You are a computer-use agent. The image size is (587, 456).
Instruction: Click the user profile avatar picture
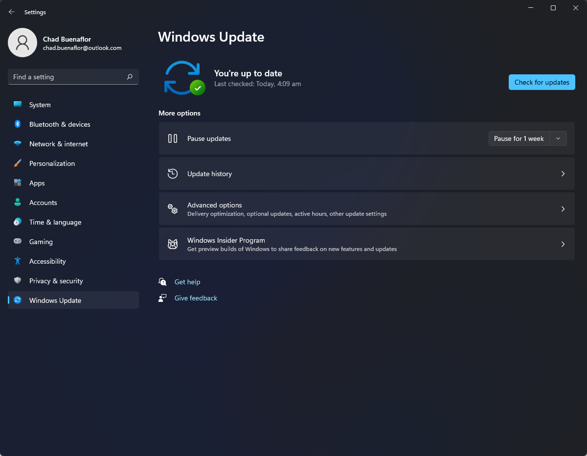[x=23, y=43]
